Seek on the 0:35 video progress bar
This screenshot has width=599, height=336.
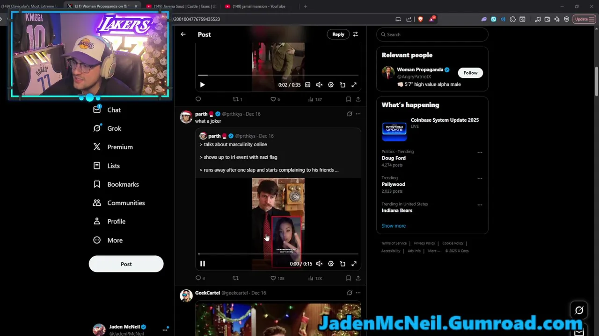click(278, 75)
